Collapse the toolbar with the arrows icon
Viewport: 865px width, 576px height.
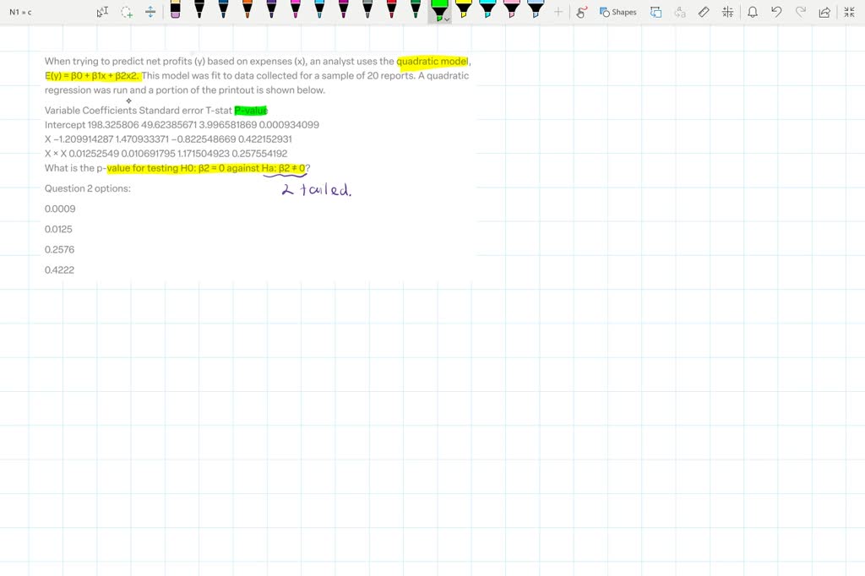coord(849,12)
